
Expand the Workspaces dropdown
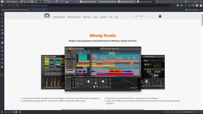tap(13, 2)
